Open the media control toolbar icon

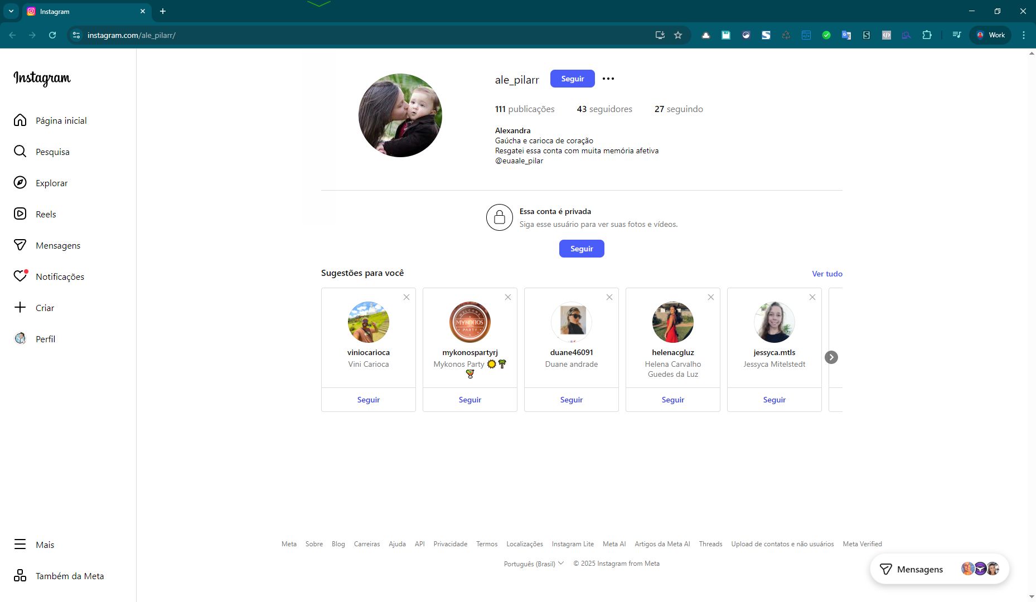pyautogui.click(x=957, y=35)
